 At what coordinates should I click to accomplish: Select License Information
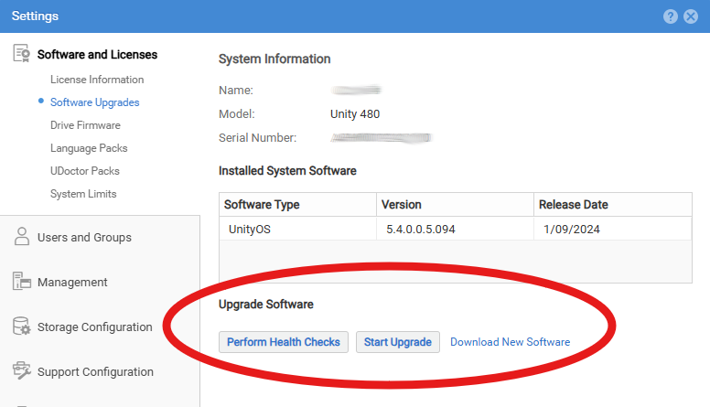97,80
